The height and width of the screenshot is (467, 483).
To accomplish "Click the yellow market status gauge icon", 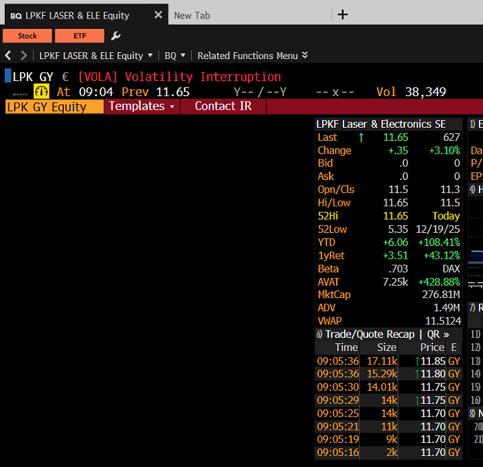I will click(x=41, y=91).
